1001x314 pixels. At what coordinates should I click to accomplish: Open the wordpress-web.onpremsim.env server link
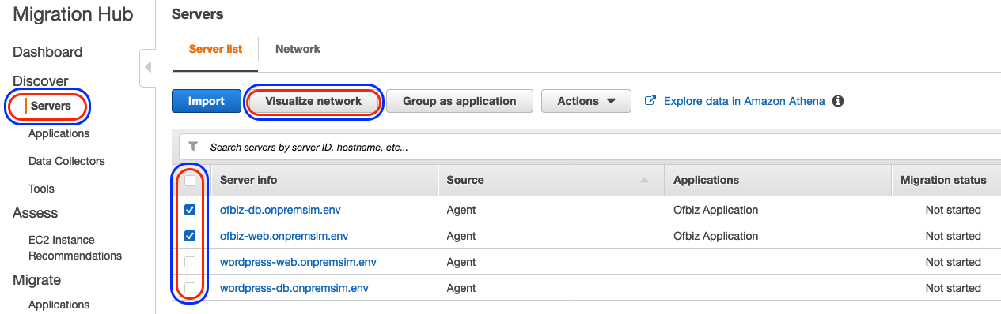pyautogui.click(x=298, y=262)
